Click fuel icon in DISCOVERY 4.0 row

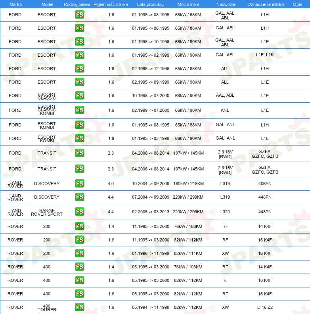coord(80,184)
